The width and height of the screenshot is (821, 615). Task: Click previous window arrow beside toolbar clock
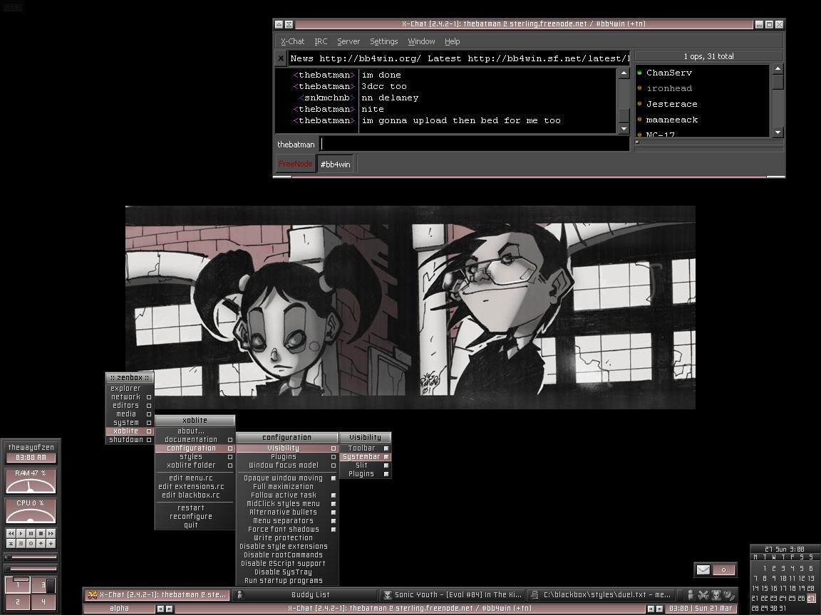(x=651, y=609)
